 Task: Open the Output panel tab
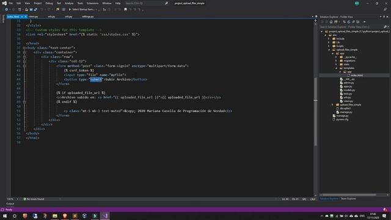(x=10, y=204)
